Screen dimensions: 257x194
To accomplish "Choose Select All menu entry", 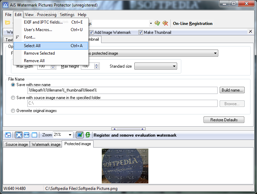I will pyautogui.click(x=51, y=46).
